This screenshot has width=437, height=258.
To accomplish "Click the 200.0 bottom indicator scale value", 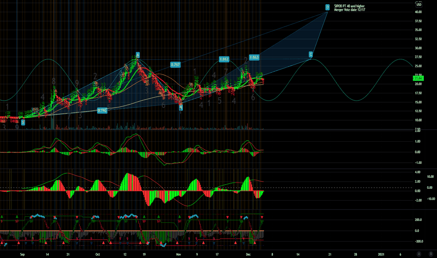I will coord(418,220).
